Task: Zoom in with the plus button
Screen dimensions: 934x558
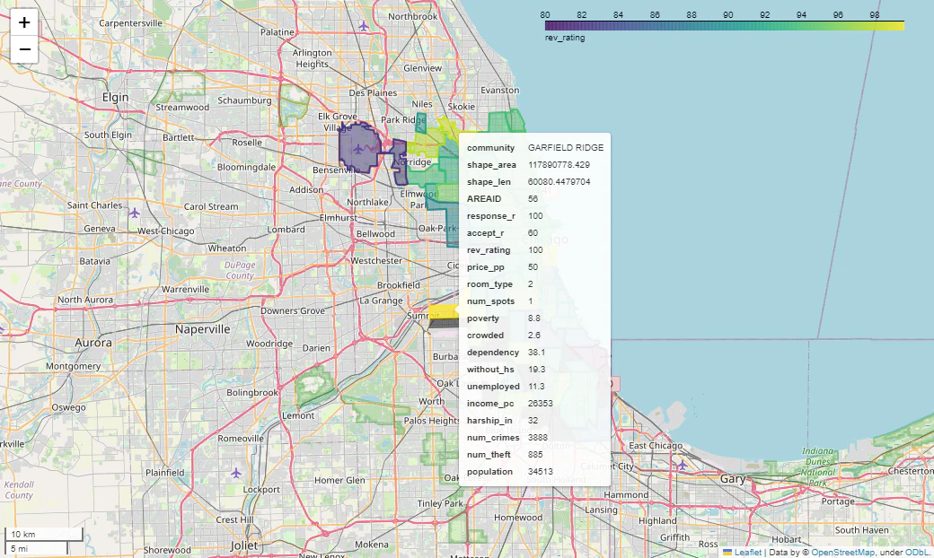Action: 24,22
